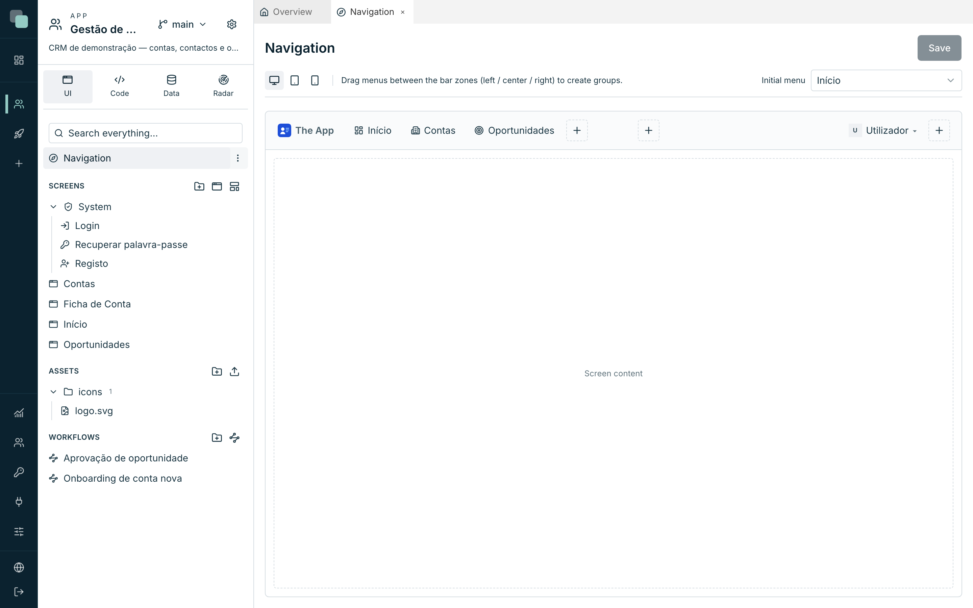Add a screen from template layout icon
The image size is (973, 608).
pos(234,186)
